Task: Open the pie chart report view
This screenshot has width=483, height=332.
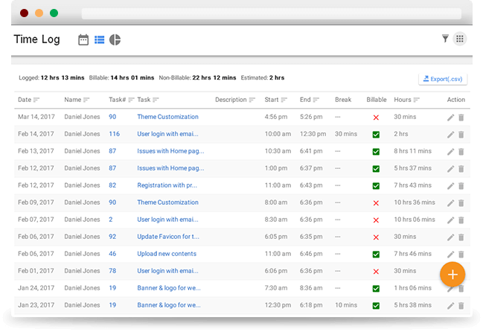Action: [x=115, y=39]
